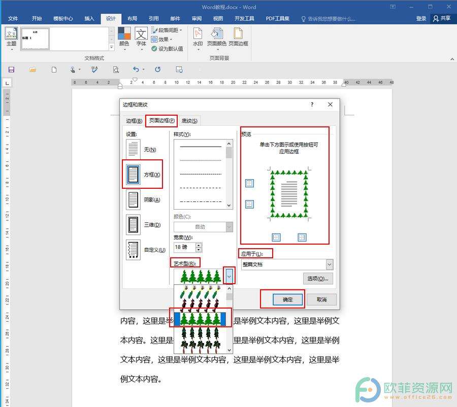The width and height of the screenshot is (457, 407).
Task: Switch to the 边框(B) tab in dialog
Action: tap(134, 121)
